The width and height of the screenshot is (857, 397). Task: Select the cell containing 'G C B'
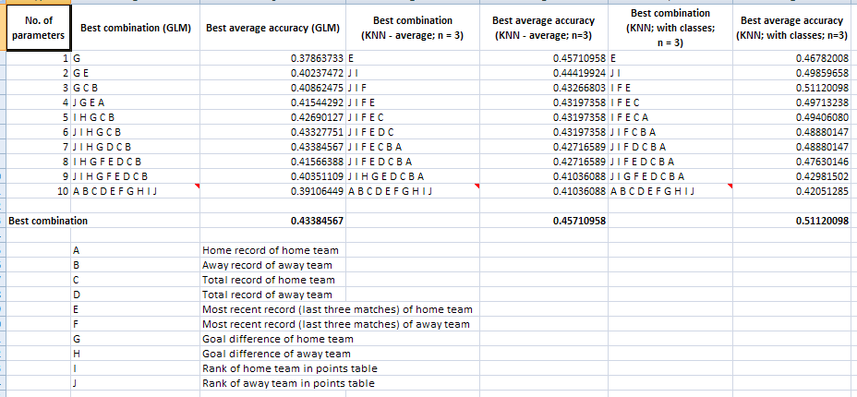click(136, 88)
